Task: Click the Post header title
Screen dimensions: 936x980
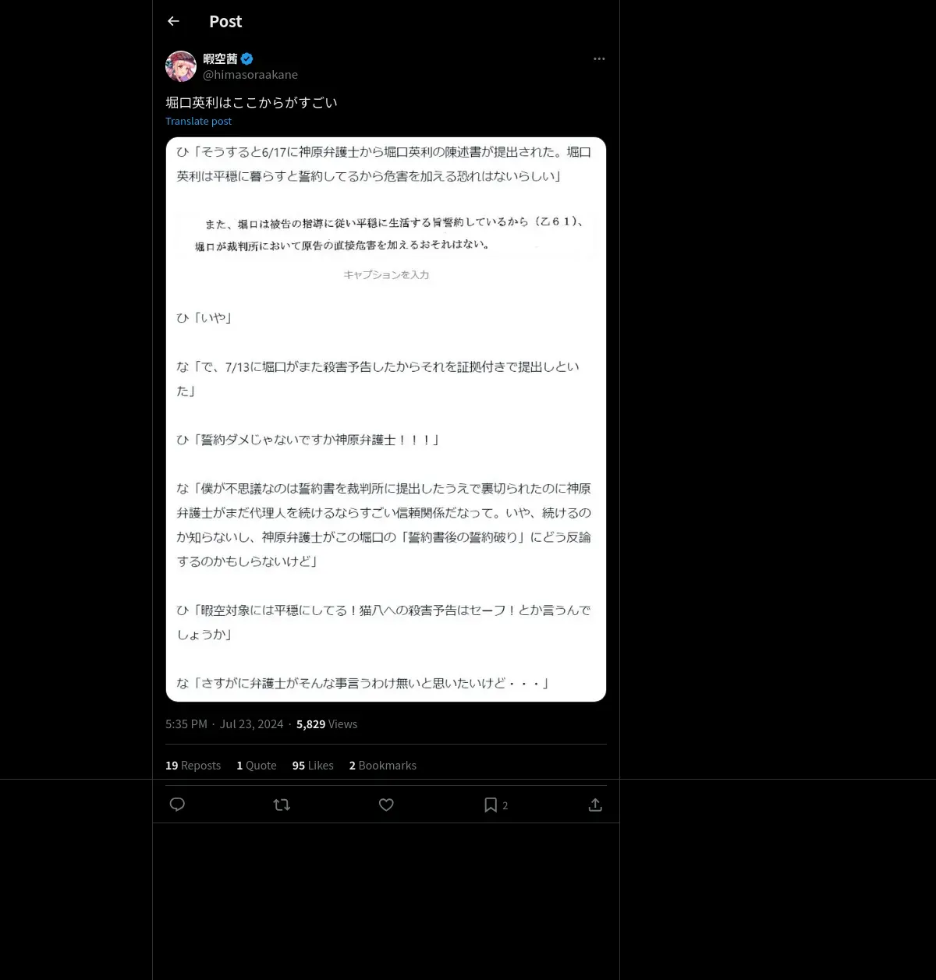Action: click(x=225, y=22)
